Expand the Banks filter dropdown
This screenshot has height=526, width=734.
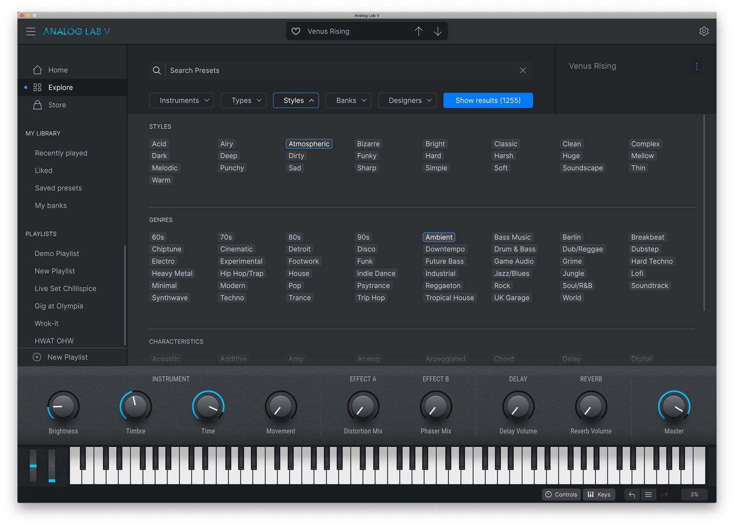click(348, 100)
